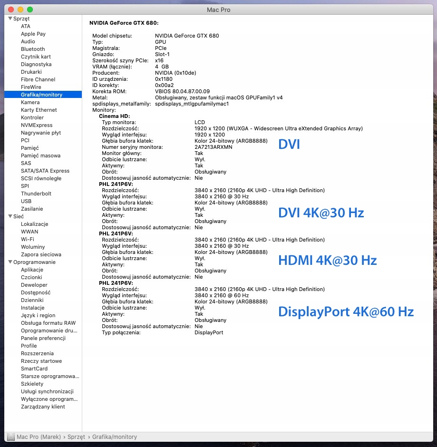Viewport: 437px width, 447px height.
Task: Select Czytnik kart entry
Action: tap(36, 57)
